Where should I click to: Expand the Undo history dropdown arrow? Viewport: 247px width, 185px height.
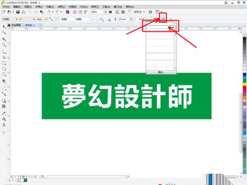point(53,12)
